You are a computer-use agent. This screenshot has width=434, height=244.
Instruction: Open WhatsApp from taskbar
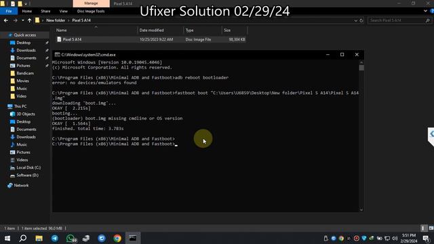click(x=71, y=238)
